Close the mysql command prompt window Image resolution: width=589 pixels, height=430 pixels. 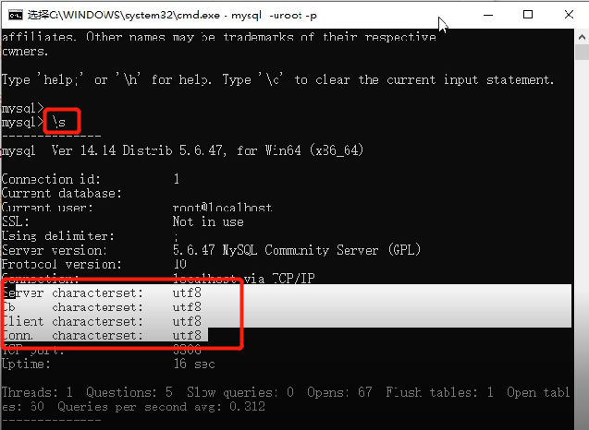click(570, 15)
